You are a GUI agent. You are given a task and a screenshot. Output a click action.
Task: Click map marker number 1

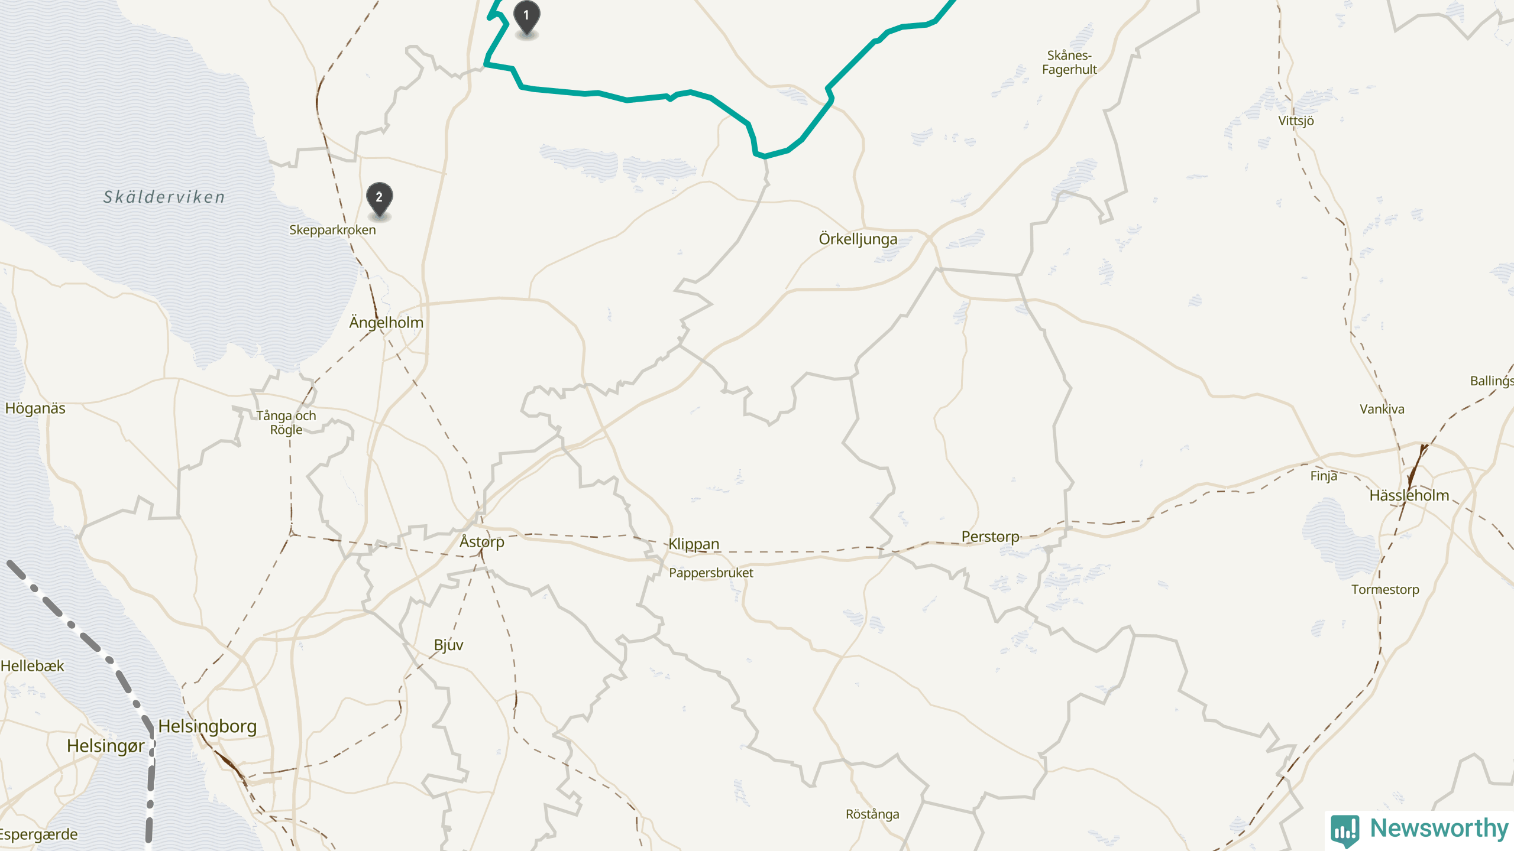tap(526, 18)
